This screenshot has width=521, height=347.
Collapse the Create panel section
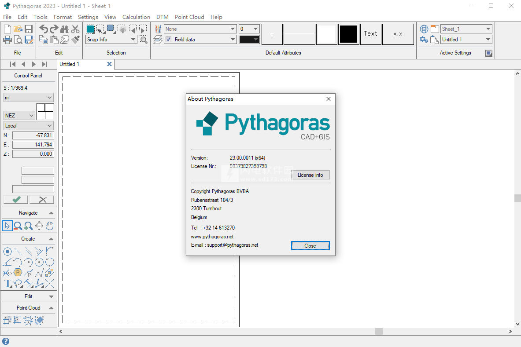coord(51,239)
